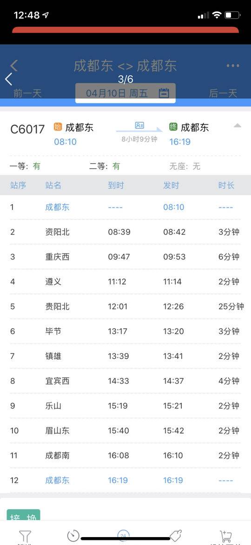Open the date selector 04月10日 周五

pos(125,93)
